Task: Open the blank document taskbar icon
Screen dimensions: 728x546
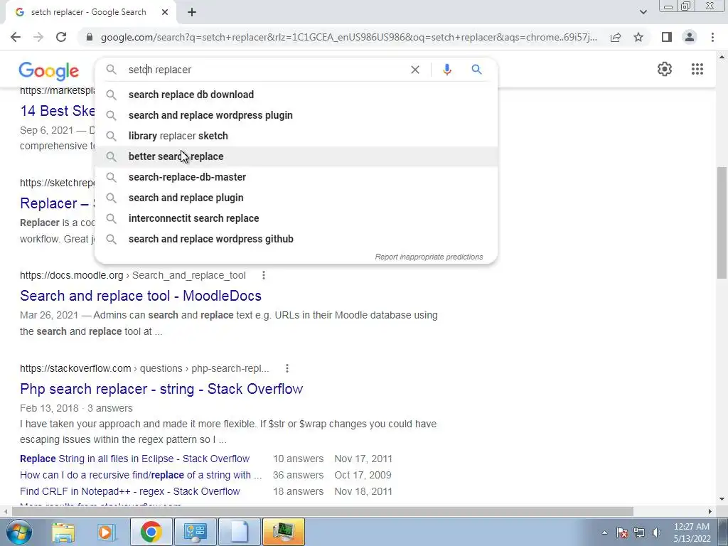Action: tap(239, 532)
